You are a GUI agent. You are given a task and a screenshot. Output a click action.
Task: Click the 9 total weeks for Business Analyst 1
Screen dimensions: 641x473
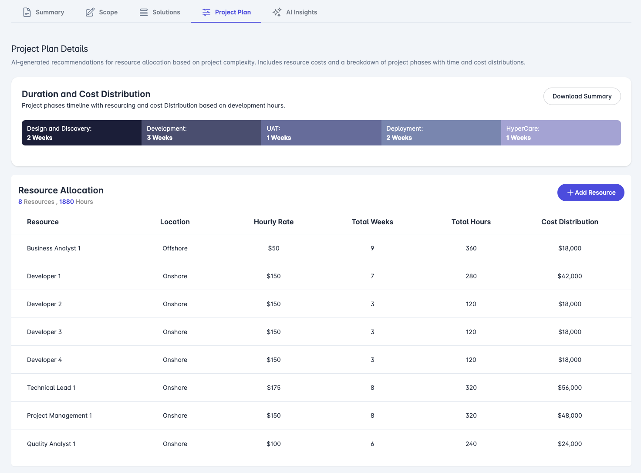pyautogui.click(x=372, y=248)
